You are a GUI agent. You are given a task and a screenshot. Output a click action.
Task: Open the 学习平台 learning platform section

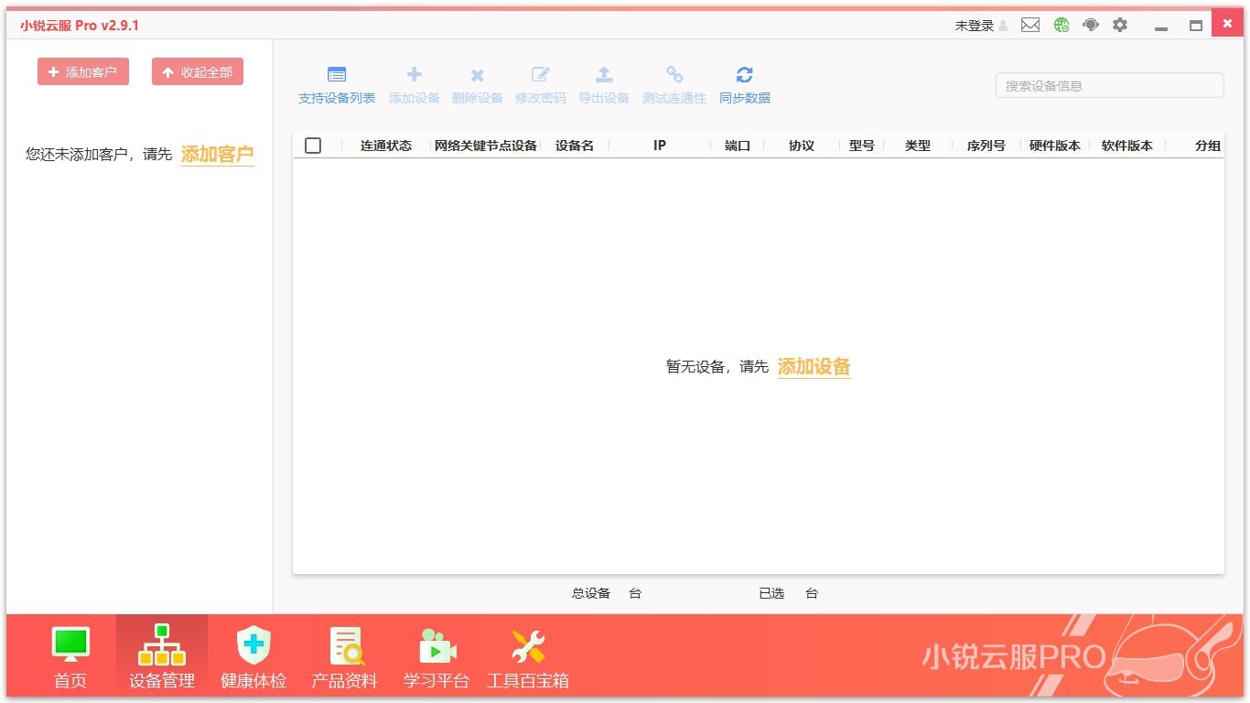(436, 654)
